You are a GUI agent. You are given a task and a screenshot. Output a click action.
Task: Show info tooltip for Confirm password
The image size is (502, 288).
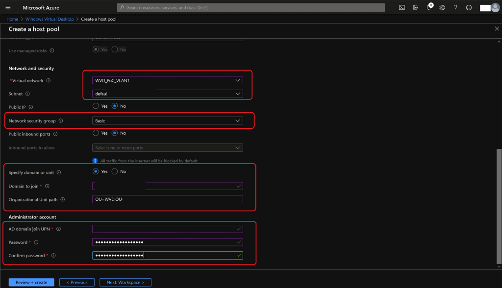[53, 256]
